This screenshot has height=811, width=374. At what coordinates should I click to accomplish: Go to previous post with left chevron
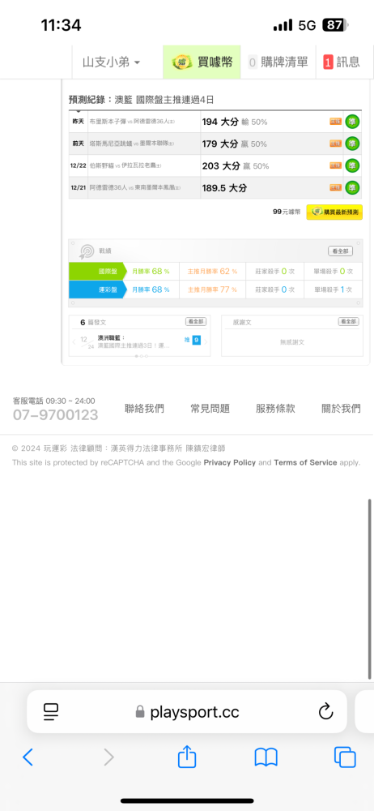pos(74,341)
